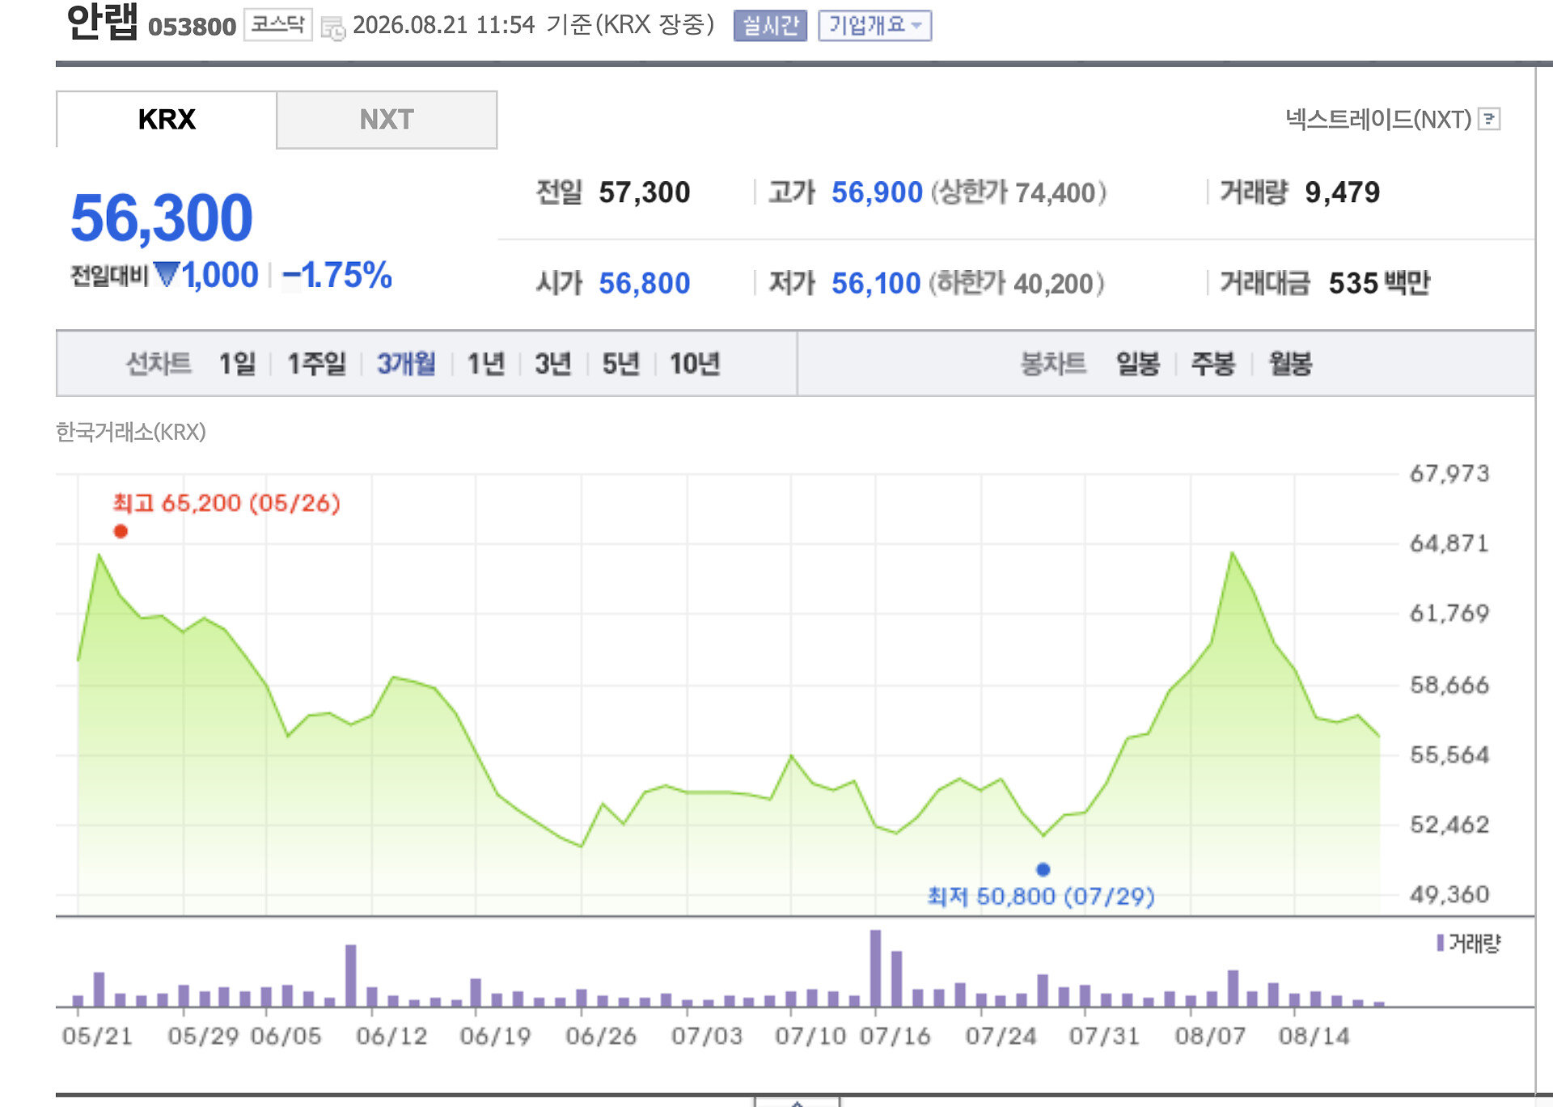Show the 일봉 daily candle chart
Viewport: 1553px width, 1107px height.
click(x=1138, y=364)
